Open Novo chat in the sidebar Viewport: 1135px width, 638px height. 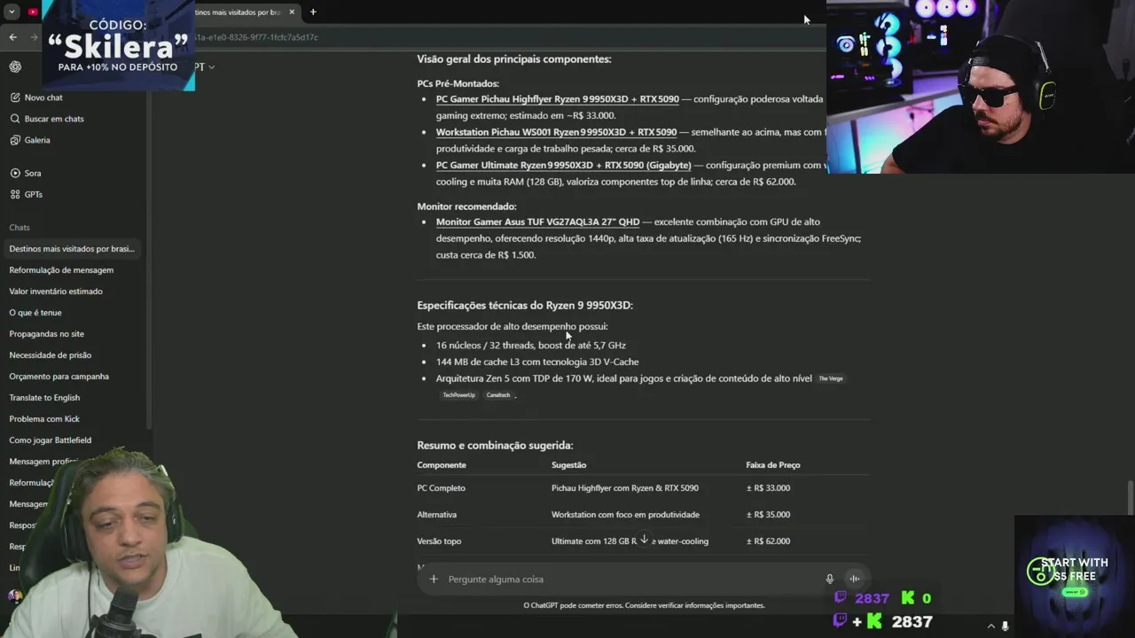pyautogui.click(x=35, y=97)
